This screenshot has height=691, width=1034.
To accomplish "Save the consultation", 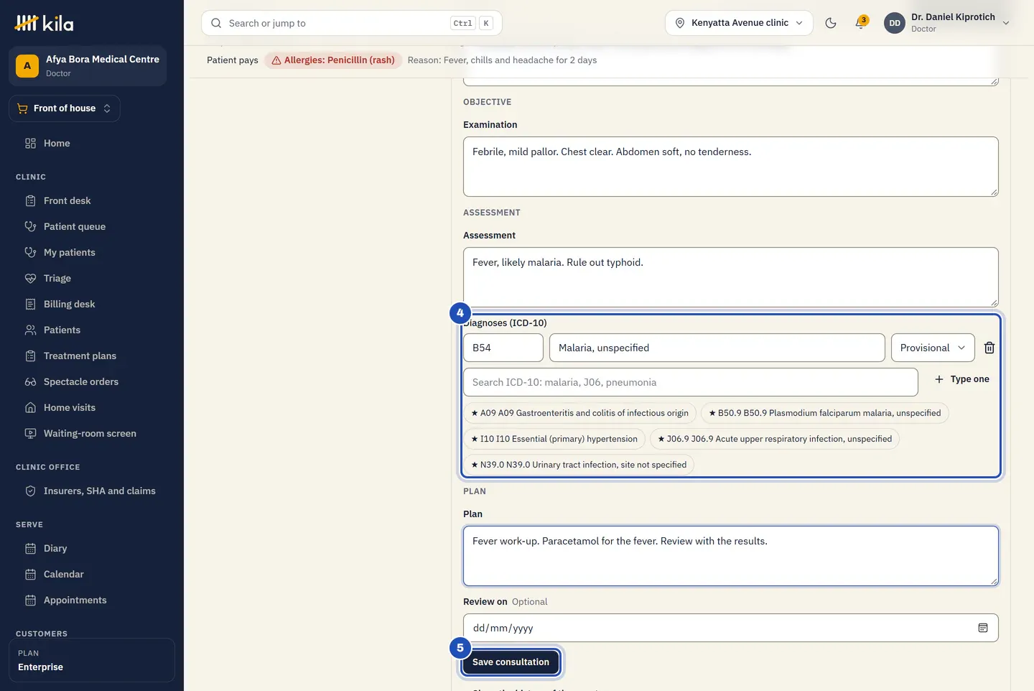I will tap(511, 662).
